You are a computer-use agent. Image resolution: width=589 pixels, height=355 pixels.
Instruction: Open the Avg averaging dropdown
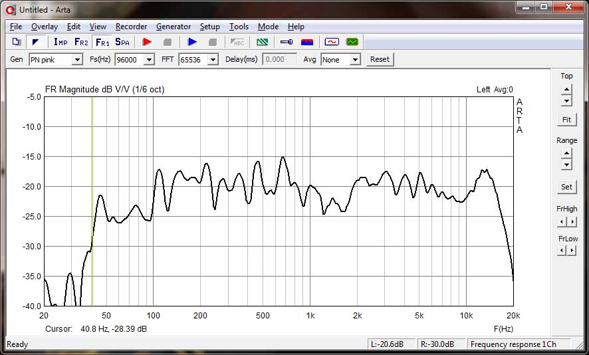pyautogui.click(x=355, y=60)
